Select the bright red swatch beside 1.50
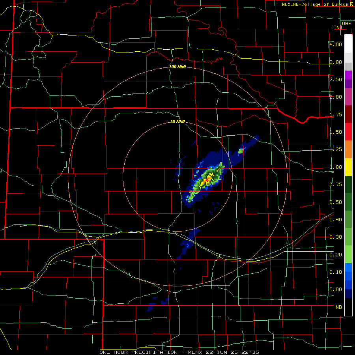The width and height of the screenshot is (355, 355). pos(348,132)
